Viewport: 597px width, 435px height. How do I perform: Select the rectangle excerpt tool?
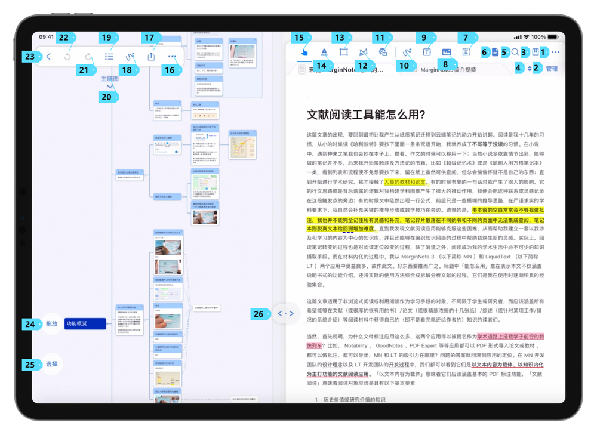343,53
